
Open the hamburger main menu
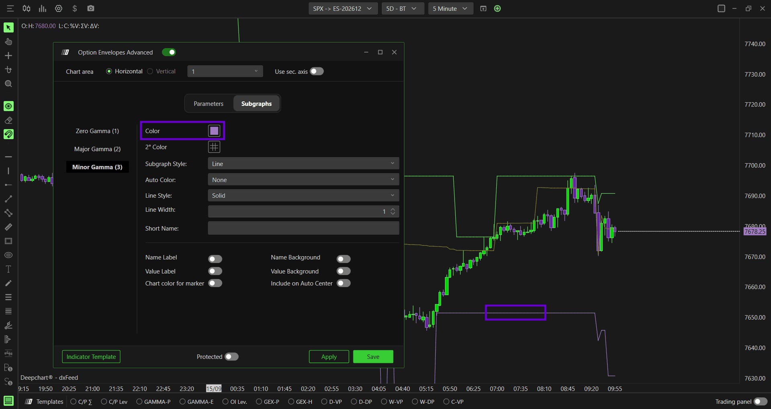pyautogui.click(x=10, y=8)
